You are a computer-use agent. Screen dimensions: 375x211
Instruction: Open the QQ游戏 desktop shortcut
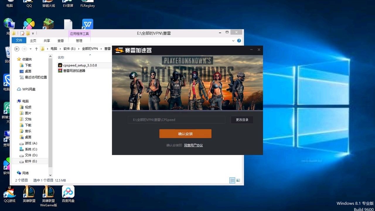(x=10, y=194)
